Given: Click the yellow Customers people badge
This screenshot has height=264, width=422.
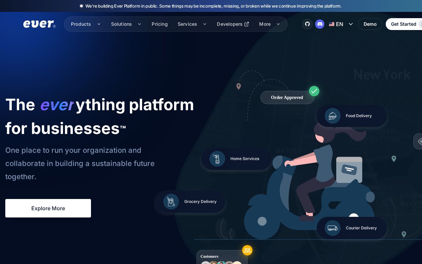Looking at the screenshot, I should [x=247, y=250].
